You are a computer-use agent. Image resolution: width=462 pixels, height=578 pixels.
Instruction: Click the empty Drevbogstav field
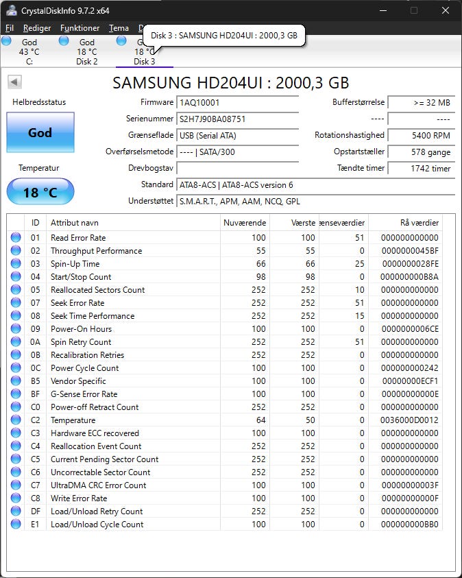coord(238,168)
